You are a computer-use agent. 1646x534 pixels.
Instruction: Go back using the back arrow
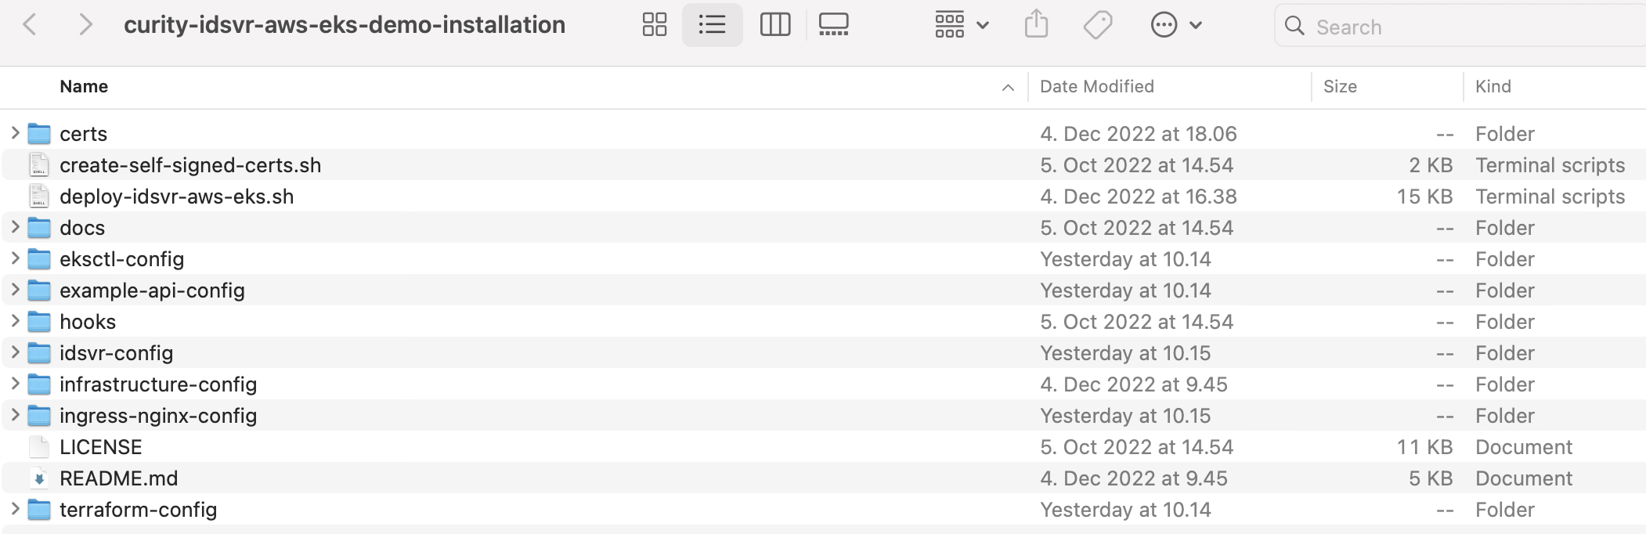[30, 25]
